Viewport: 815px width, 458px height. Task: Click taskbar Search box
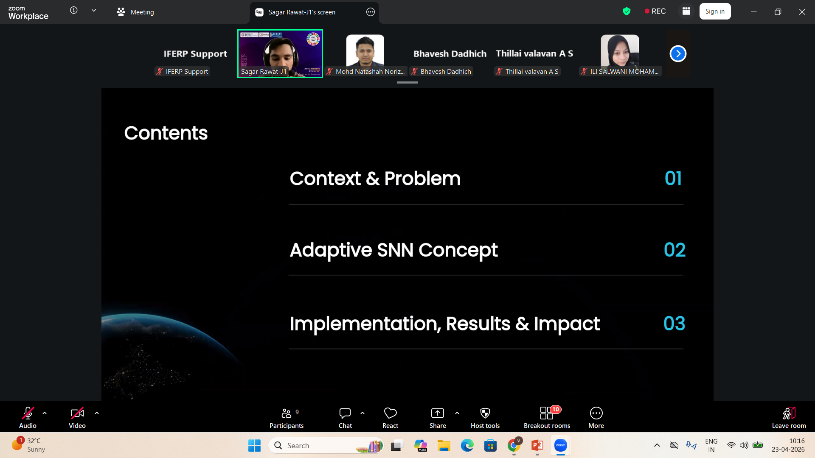(x=326, y=445)
